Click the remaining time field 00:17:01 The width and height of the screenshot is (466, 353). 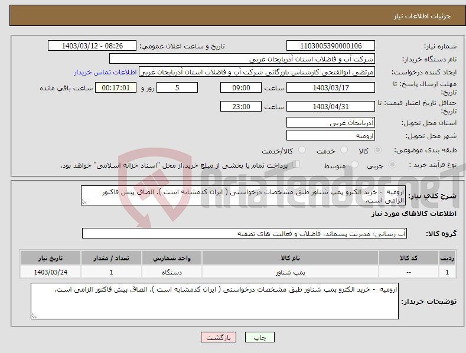[116, 87]
